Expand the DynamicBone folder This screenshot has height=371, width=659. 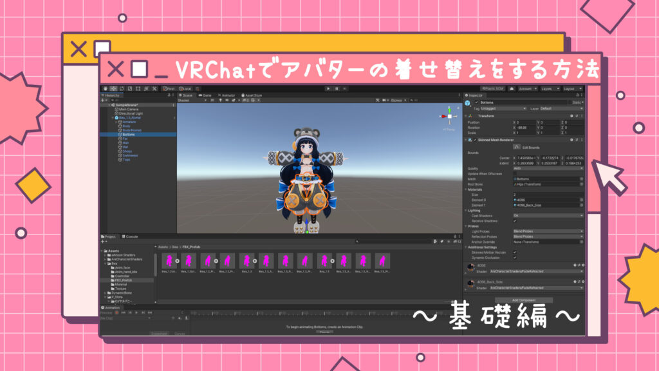click(x=105, y=293)
